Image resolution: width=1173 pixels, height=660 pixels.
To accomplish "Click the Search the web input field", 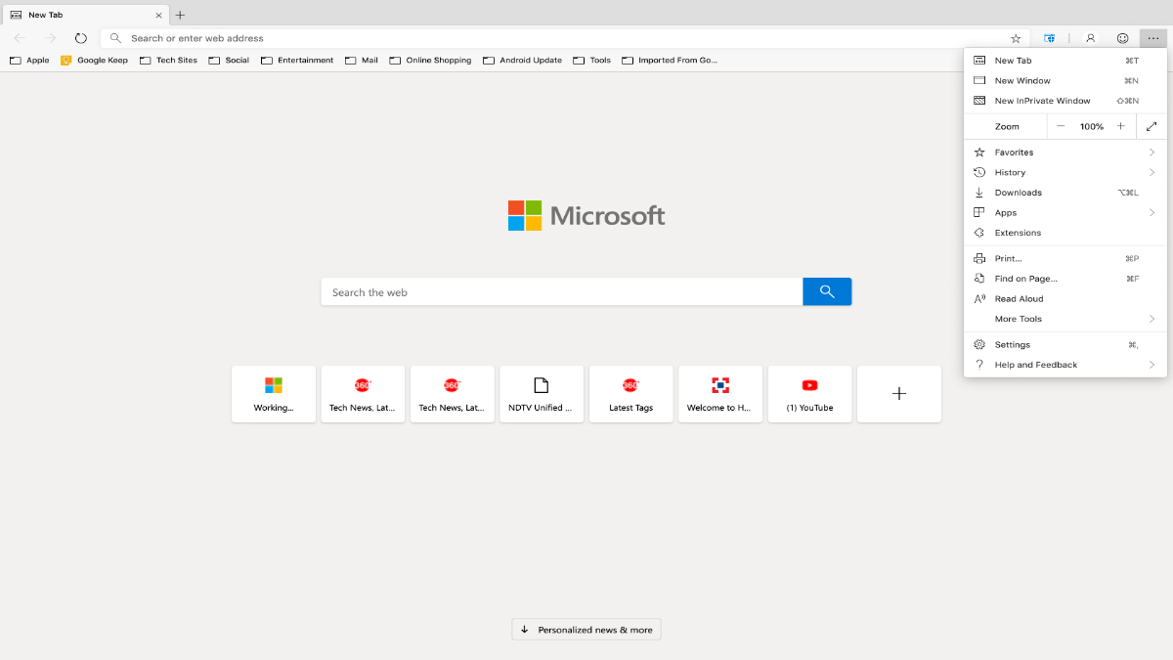I will 561,291.
